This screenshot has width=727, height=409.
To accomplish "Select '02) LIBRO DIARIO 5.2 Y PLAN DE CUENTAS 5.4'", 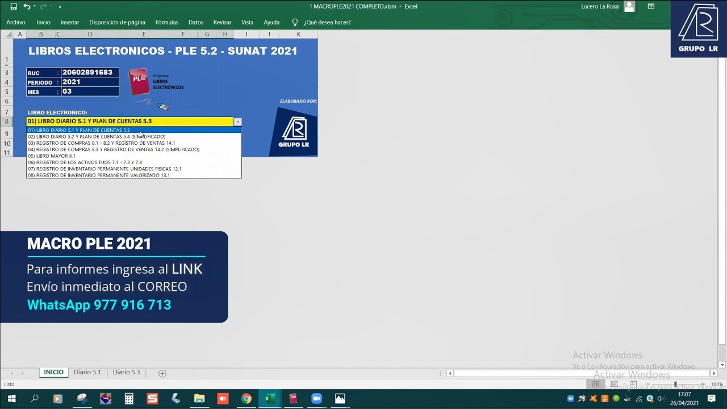I will click(134, 137).
